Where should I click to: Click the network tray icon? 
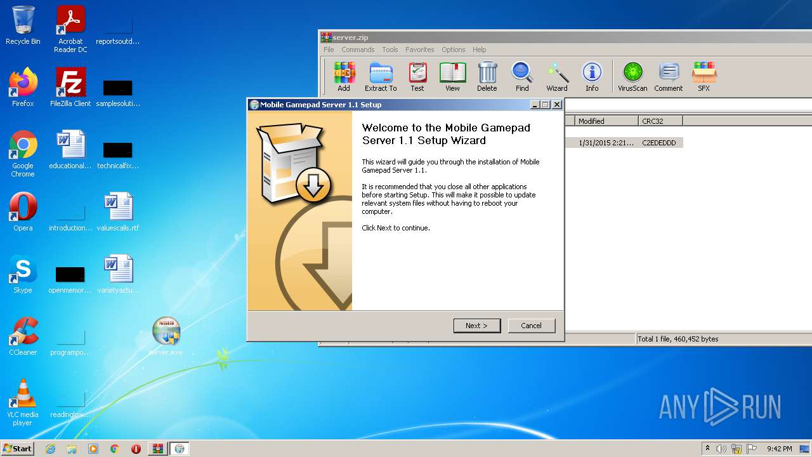pyautogui.click(x=737, y=449)
